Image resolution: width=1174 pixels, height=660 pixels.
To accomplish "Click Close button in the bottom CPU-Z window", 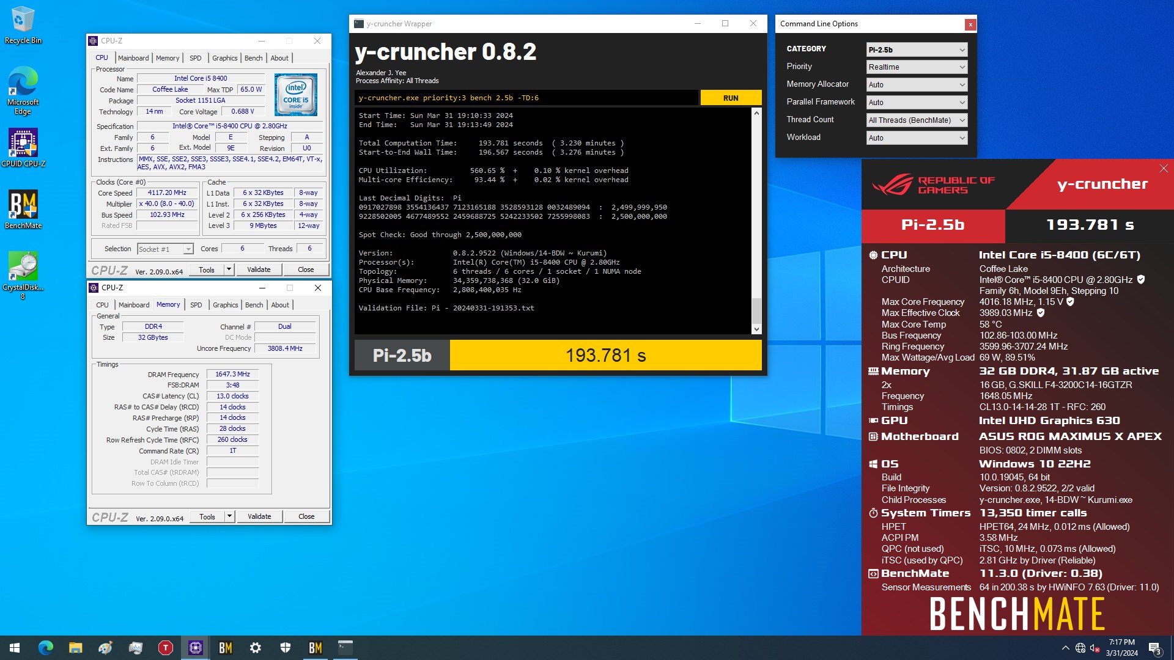I will pyautogui.click(x=306, y=516).
